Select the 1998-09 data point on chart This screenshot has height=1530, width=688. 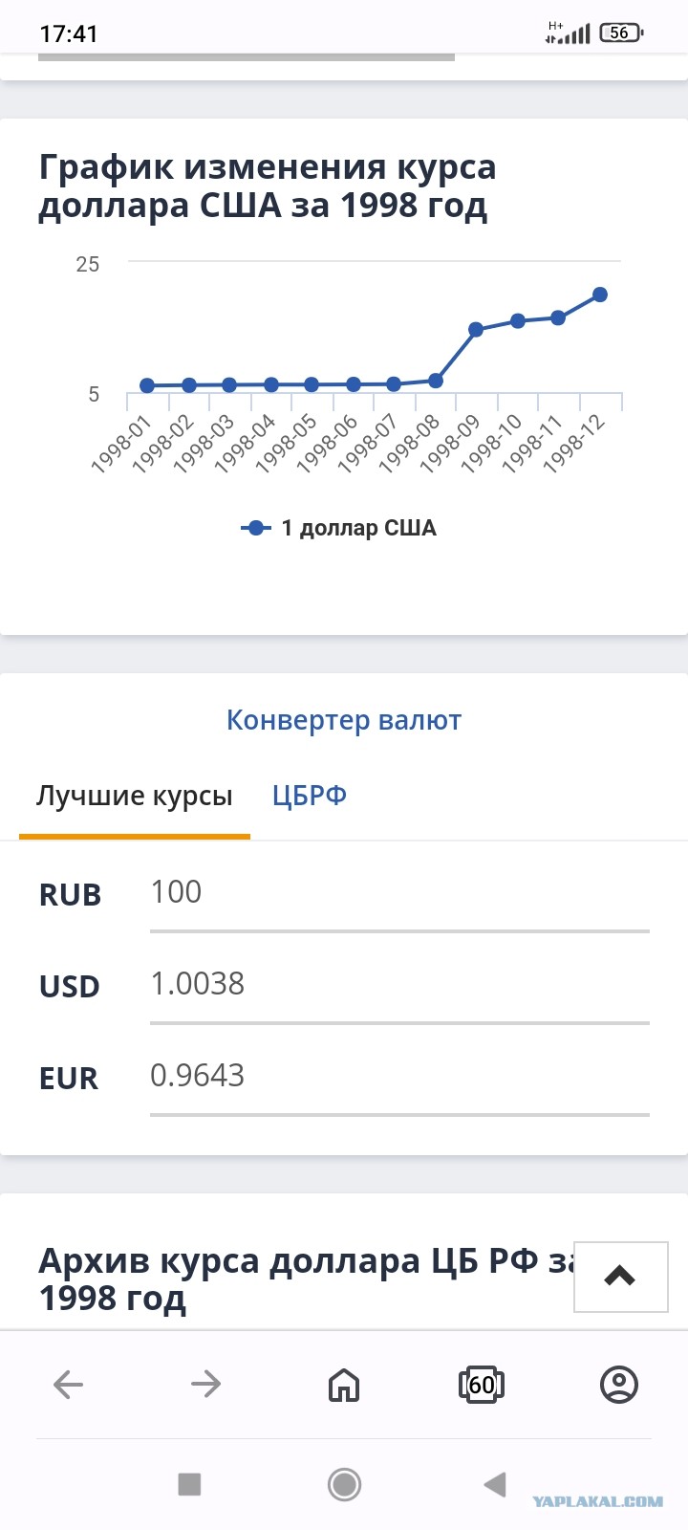pos(476,329)
